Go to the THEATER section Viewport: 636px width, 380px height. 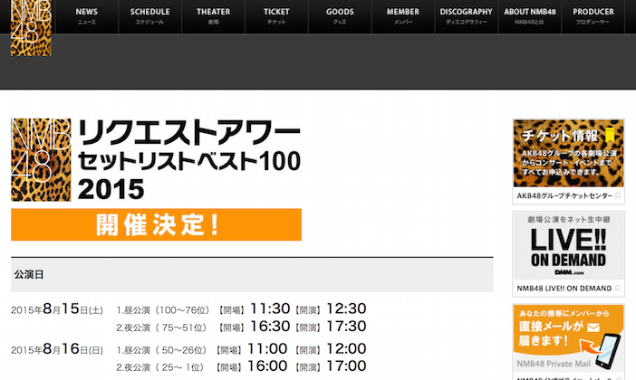click(x=213, y=16)
